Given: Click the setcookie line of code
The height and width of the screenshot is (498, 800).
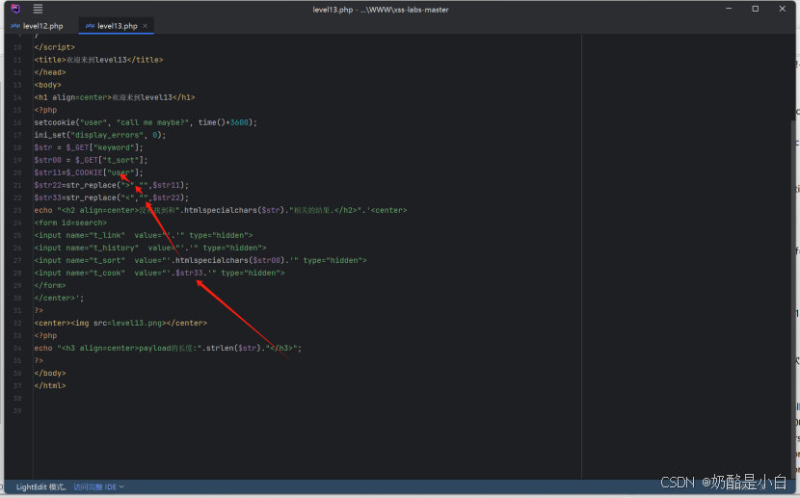Looking at the screenshot, I should (x=146, y=122).
